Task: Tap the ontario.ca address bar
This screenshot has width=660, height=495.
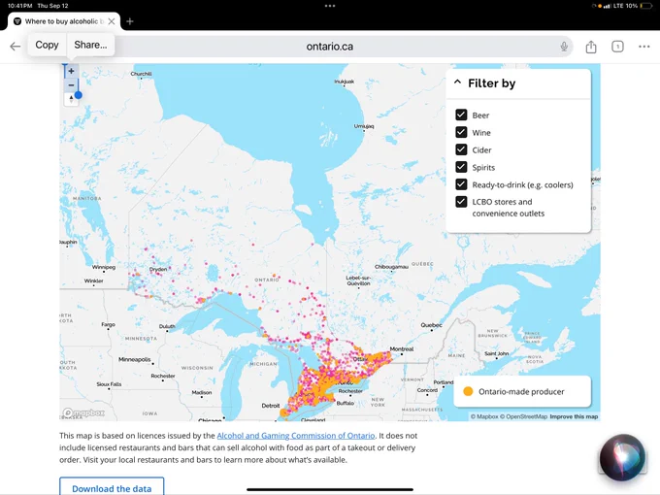Action: (x=330, y=47)
